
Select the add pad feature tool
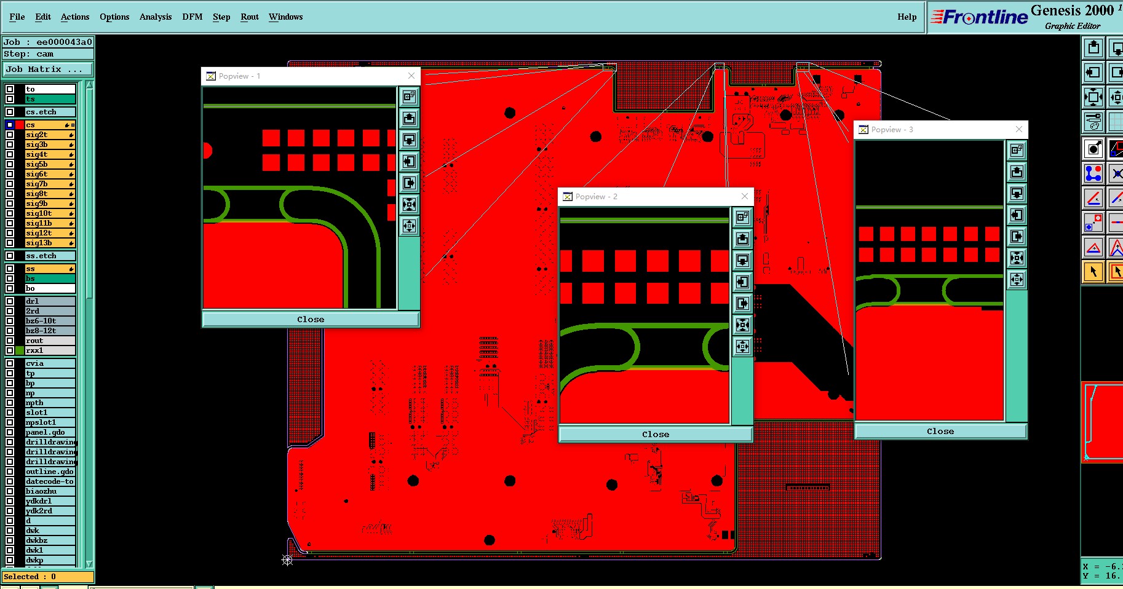[x=1093, y=149]
